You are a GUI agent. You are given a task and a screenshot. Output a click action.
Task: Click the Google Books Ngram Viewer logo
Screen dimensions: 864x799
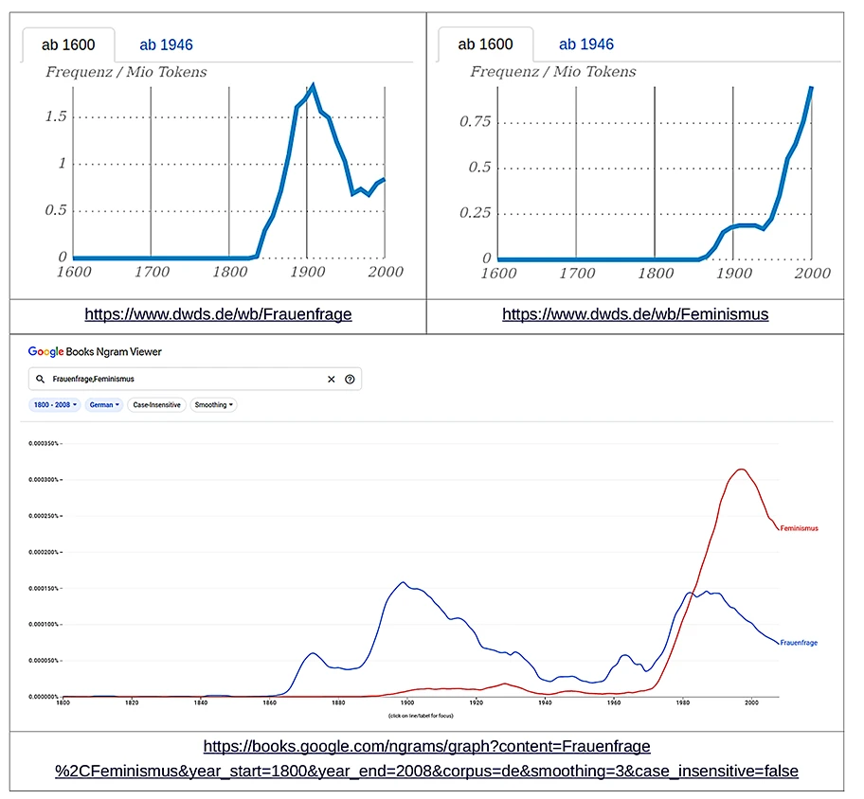coord(95,351)
